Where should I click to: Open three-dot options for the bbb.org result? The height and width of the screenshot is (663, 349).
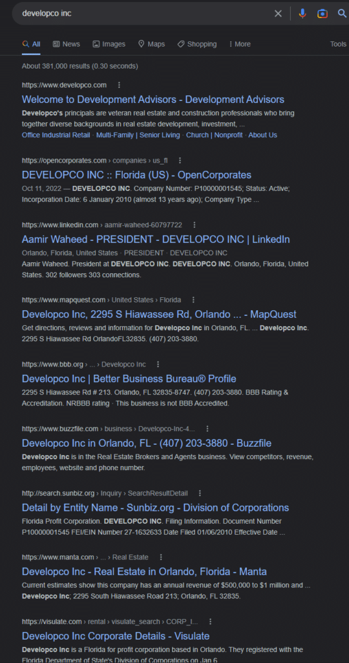[158, 364]
